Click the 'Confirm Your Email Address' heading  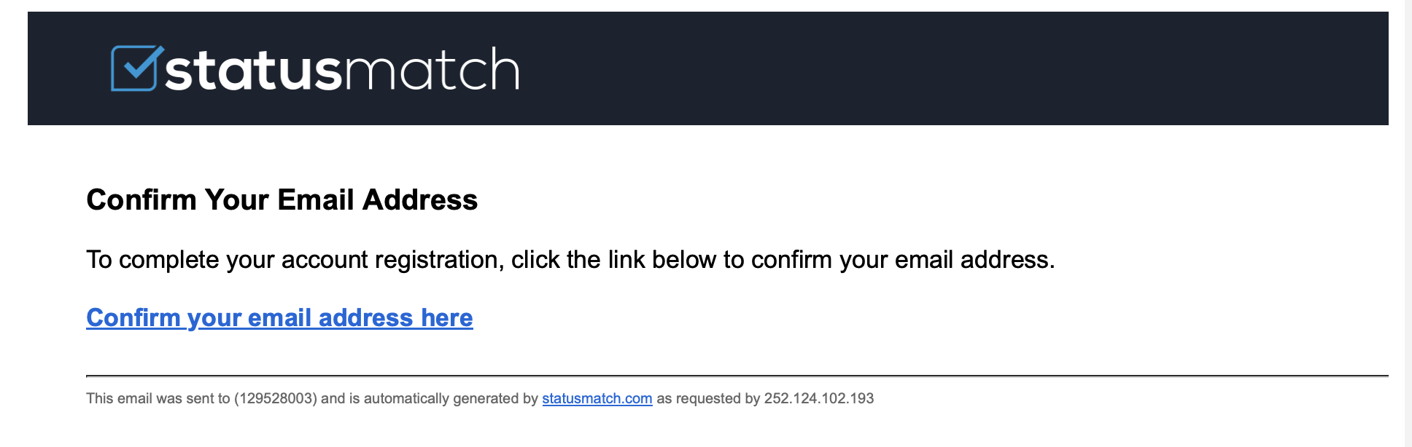tap(282, 200)
